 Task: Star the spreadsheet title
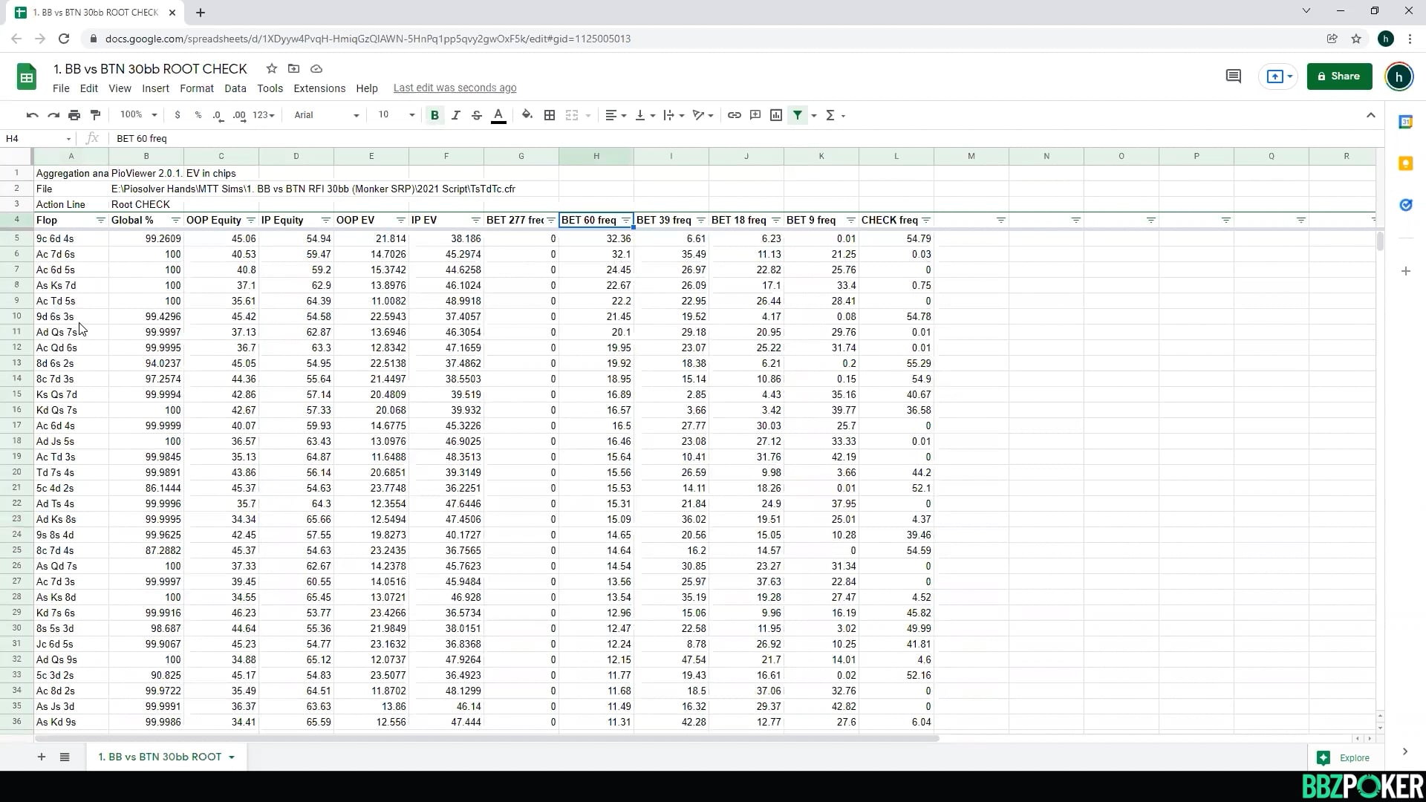(x=272, y=69)
